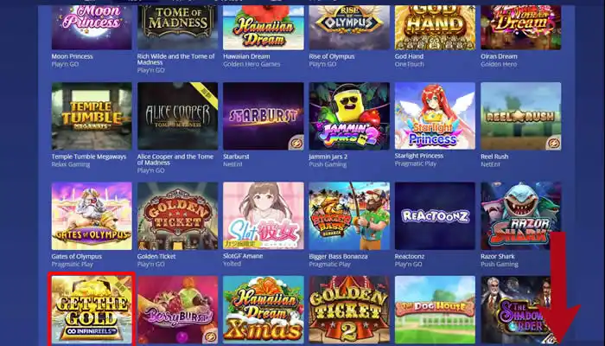Open the Hawaiian Dream Xmas game tile

[x=263, y=310]
